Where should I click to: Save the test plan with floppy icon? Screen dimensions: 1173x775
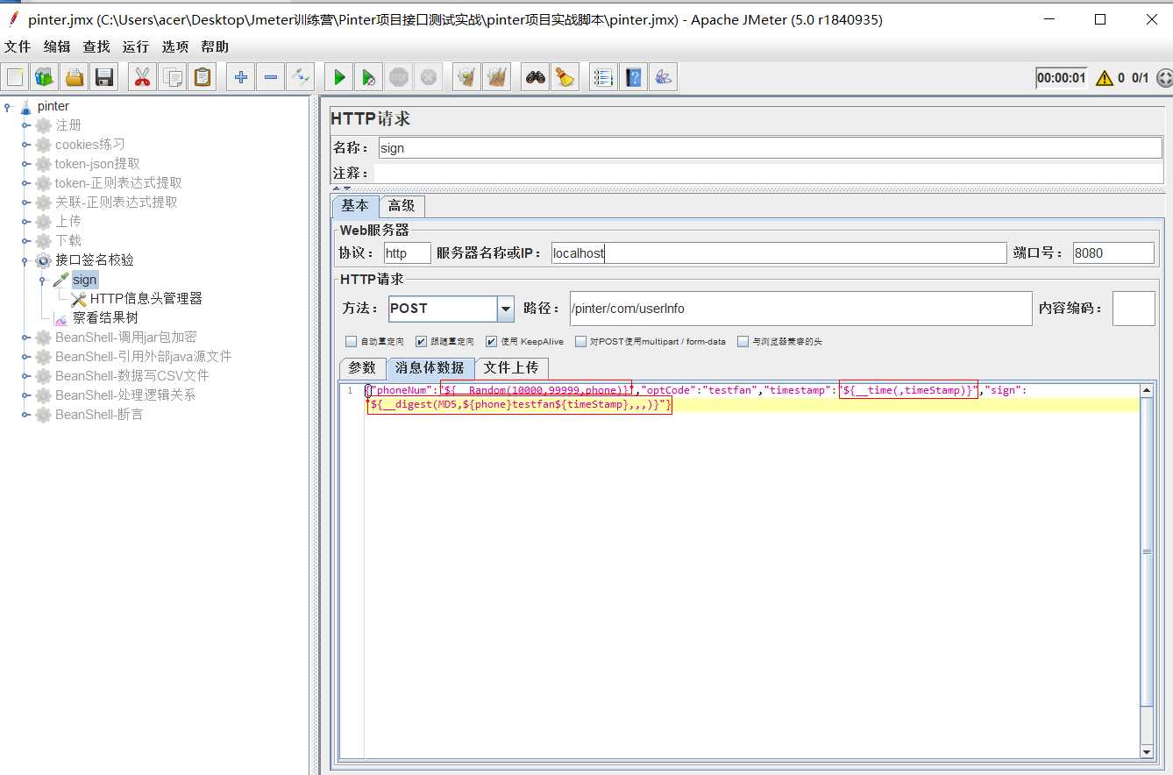[104, 77]
